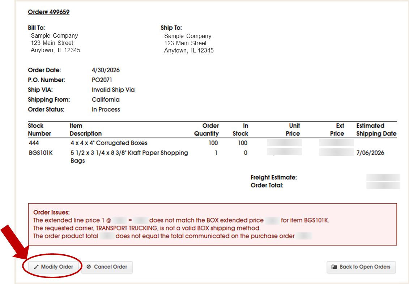Click the Order Total label
The image size is (409, 284).
pyautogui.click(x=267, y=185)
